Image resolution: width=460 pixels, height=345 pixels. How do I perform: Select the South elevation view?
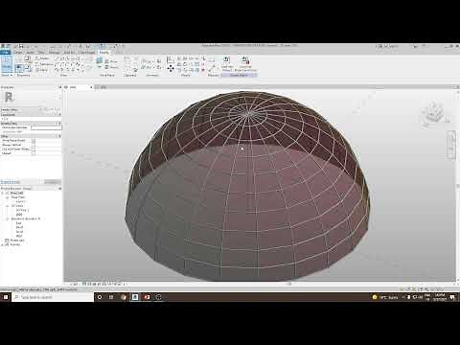[x=19, y=232]
